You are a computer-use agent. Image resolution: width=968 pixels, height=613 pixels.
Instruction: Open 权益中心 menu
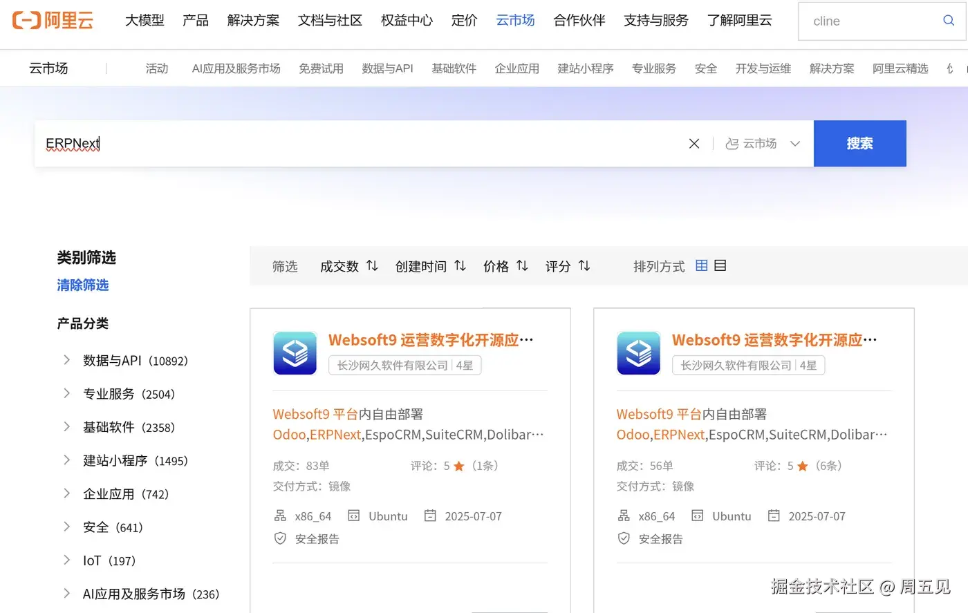407,20
